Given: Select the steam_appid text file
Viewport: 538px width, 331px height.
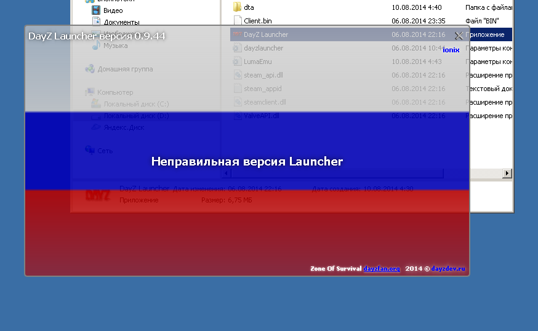Looking at the screenshot, I should (x=262, y=89).
